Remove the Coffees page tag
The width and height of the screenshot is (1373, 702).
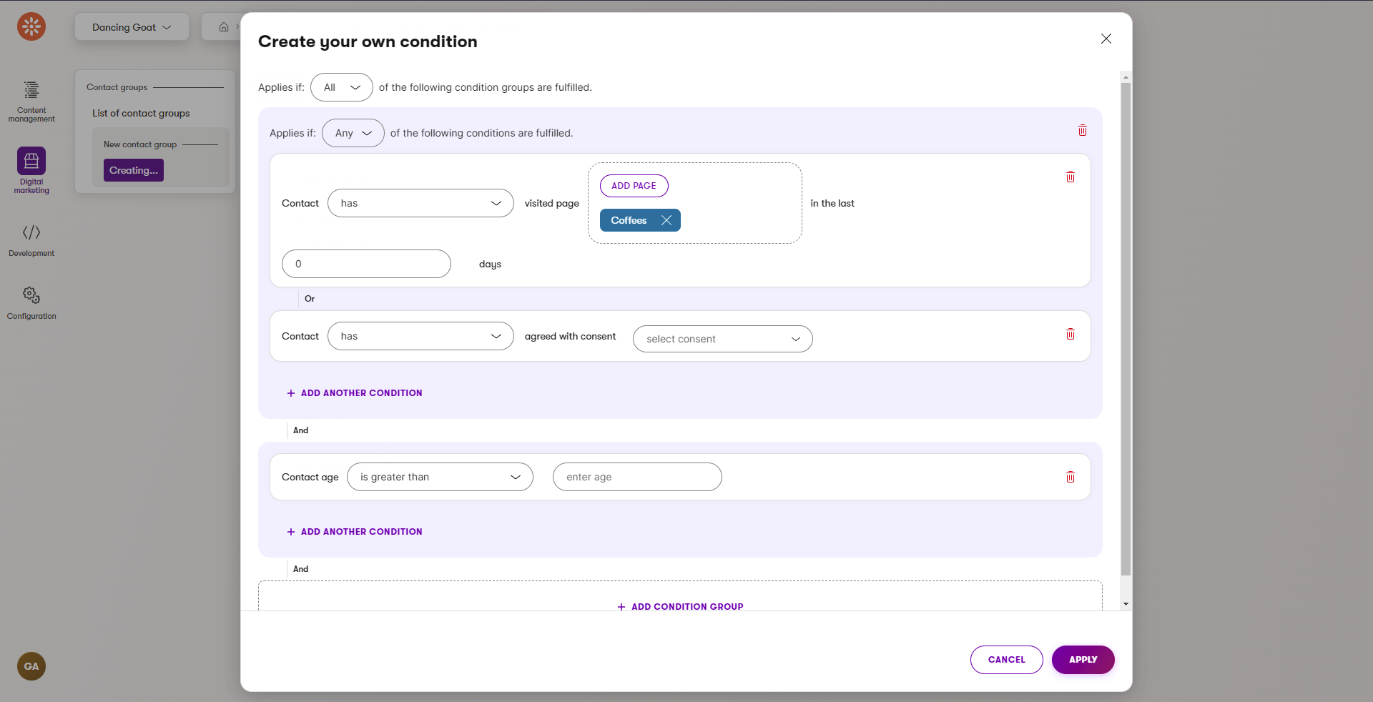coord(666,220)
